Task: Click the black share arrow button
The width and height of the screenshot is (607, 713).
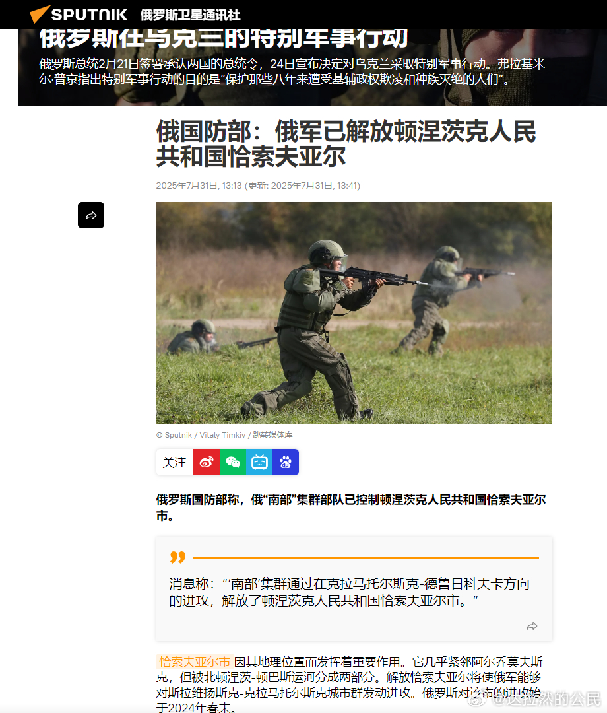Action: [91, 215]
